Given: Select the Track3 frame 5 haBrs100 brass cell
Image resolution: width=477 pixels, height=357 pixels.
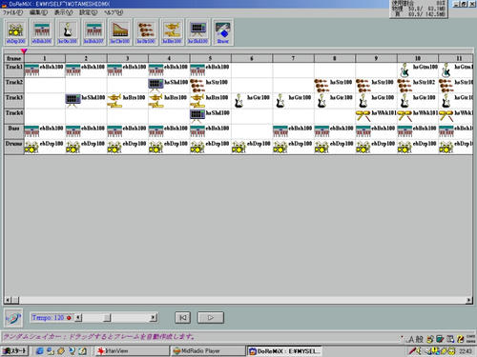Looking at the screenshot, I should 210,101.
